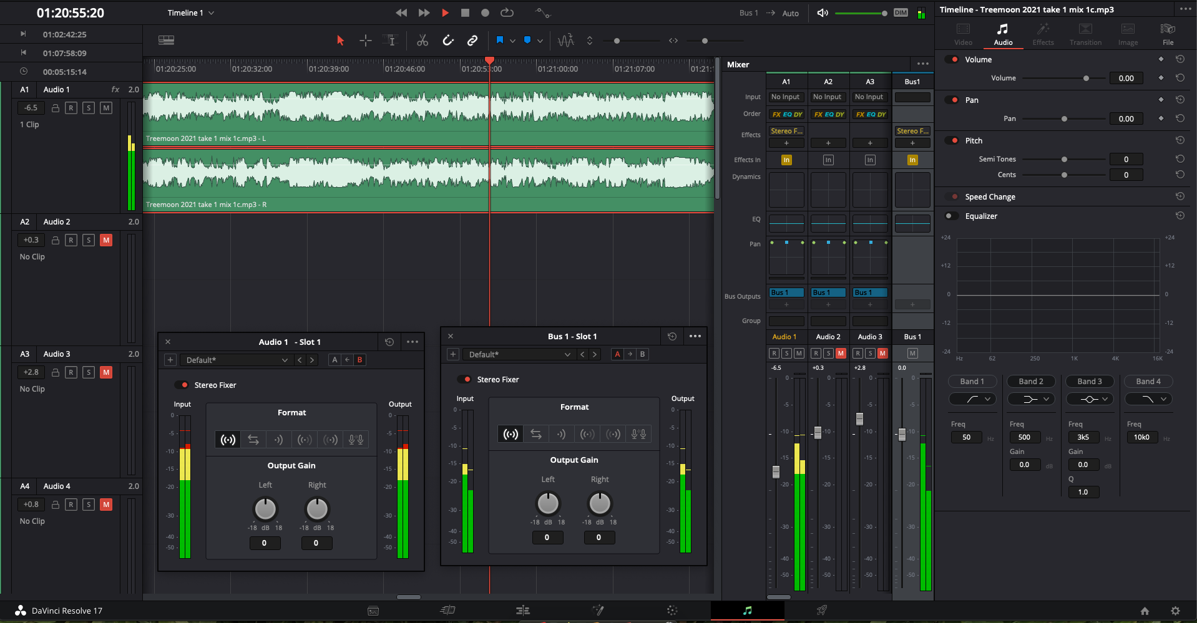Toggle the Pan enable switch

pyautogui.click(x=952, y=100)
